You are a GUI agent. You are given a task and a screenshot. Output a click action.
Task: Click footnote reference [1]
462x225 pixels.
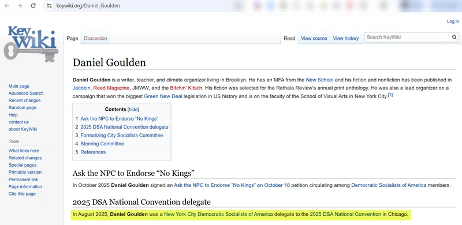coord(390,95)
